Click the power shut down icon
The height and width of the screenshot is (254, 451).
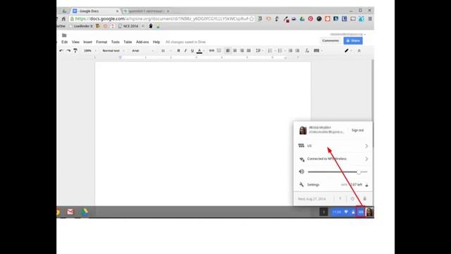[352, 199]
